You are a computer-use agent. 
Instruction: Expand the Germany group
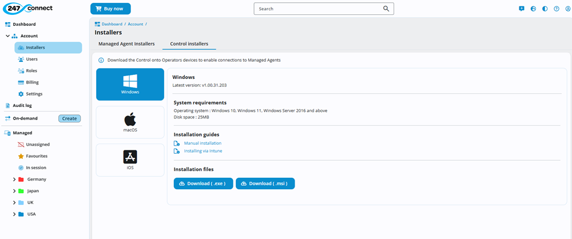(14, 180)
